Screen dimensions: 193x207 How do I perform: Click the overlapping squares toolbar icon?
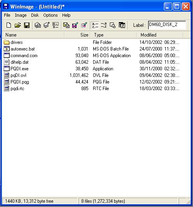(x=113, y=25)
